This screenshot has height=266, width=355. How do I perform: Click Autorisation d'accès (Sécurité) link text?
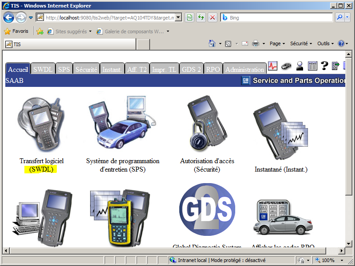click(207, 165)
